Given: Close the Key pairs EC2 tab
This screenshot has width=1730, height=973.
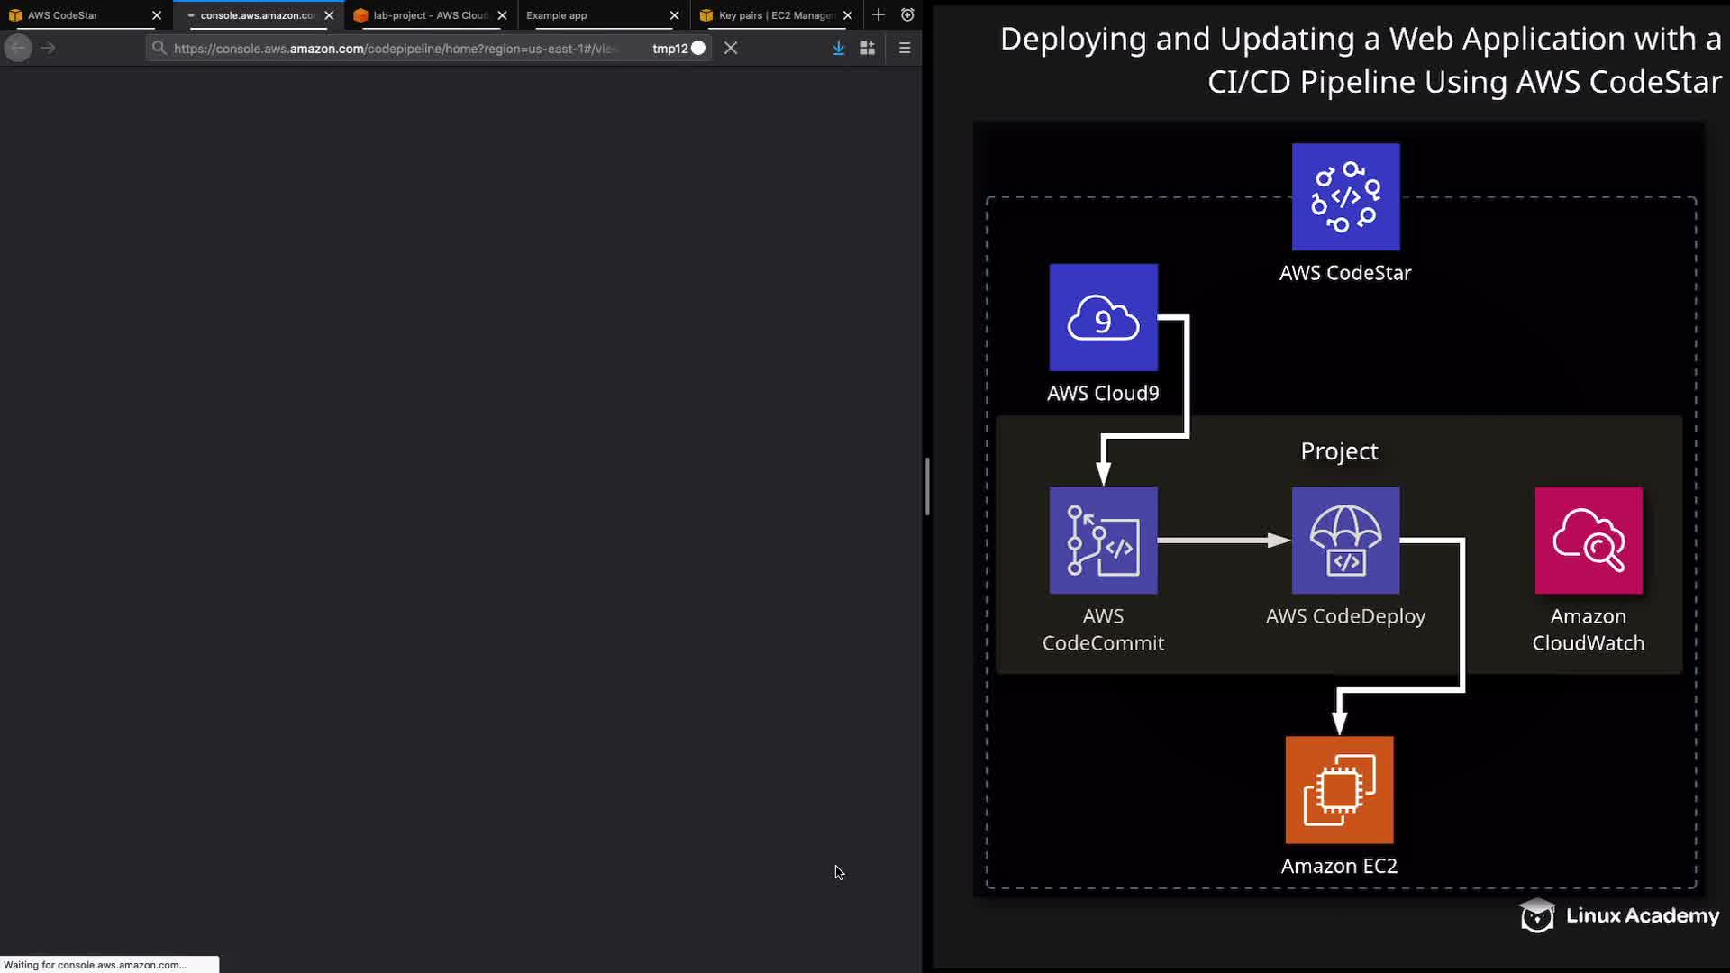Looking at the screenshot, I should coord(847,15).
